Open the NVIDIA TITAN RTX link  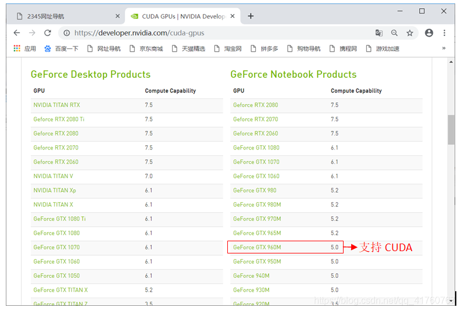tap(57, 105)
